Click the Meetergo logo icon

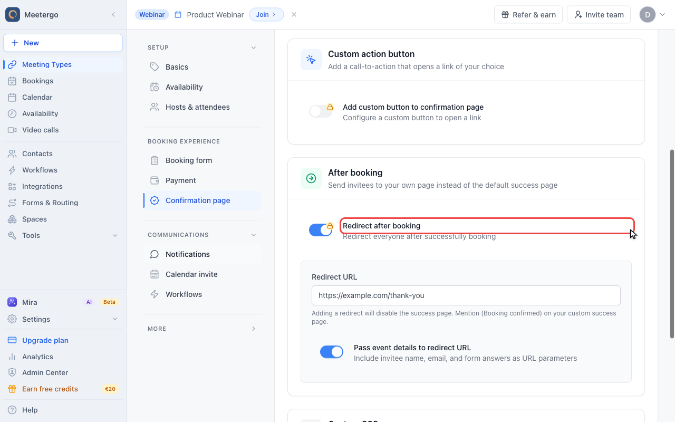[13, 15]
